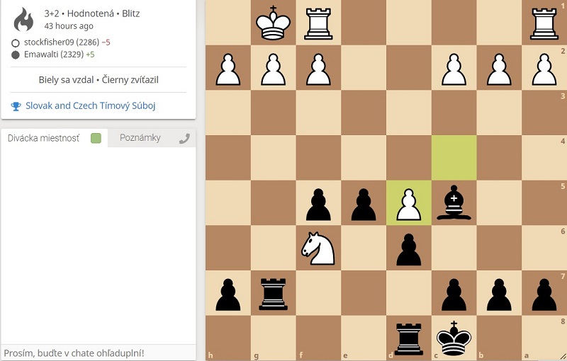
Task: Select the highlighted white pawn on d5
Action: (408, 203)
